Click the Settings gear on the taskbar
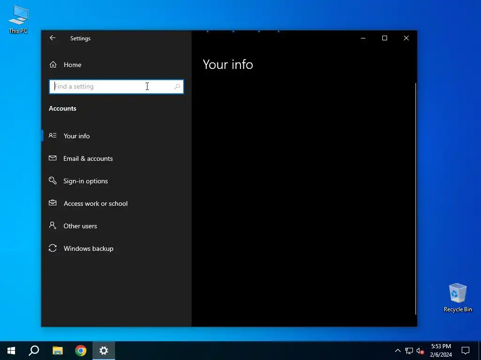This screenshot has width=481, height=360. (x=104, y=351)
